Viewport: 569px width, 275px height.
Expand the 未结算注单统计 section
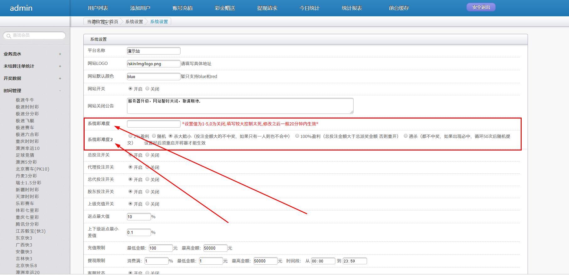(60, 66)
